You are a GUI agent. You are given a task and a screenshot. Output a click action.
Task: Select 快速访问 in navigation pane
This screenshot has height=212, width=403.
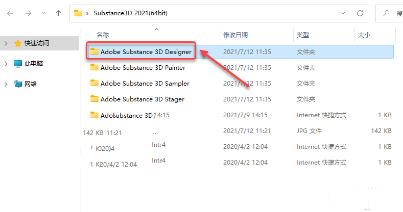[x=36, y=43]
